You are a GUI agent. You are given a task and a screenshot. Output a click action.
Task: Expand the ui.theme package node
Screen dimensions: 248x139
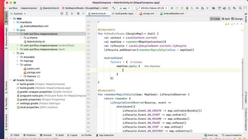point(21,38)
